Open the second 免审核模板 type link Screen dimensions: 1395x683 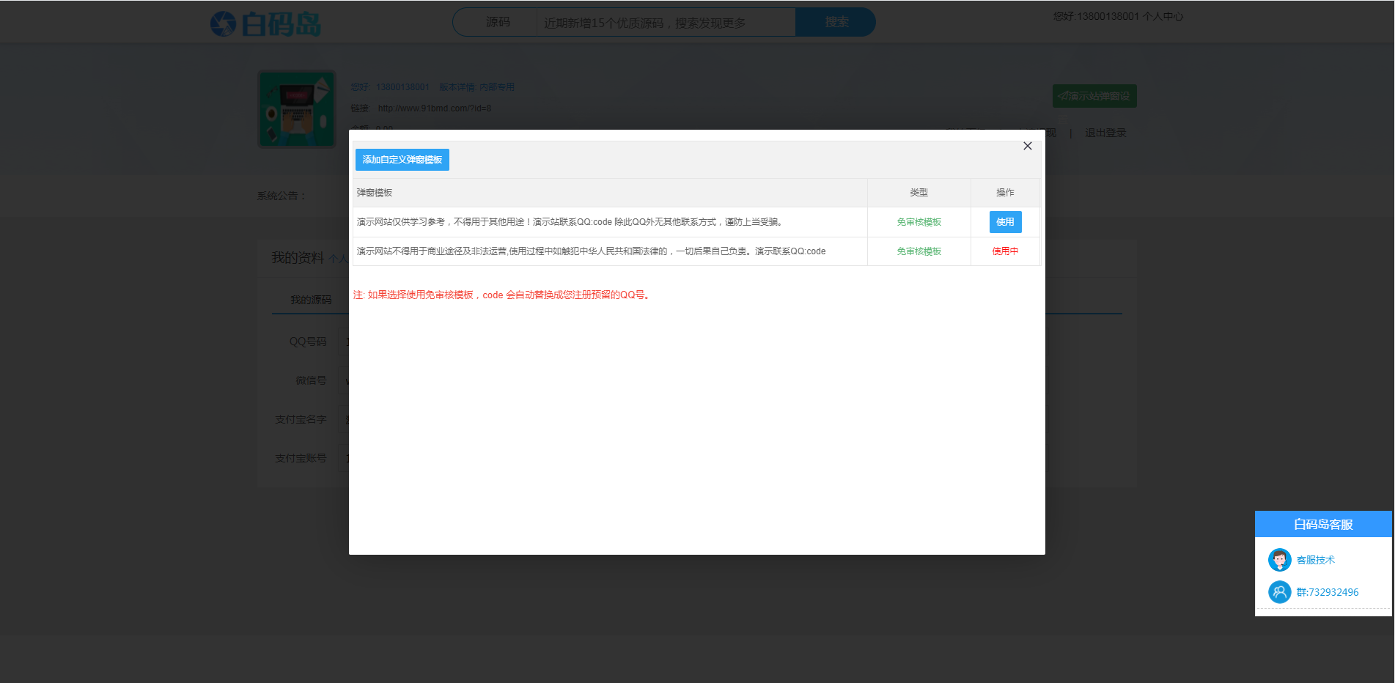coord(919,251)
